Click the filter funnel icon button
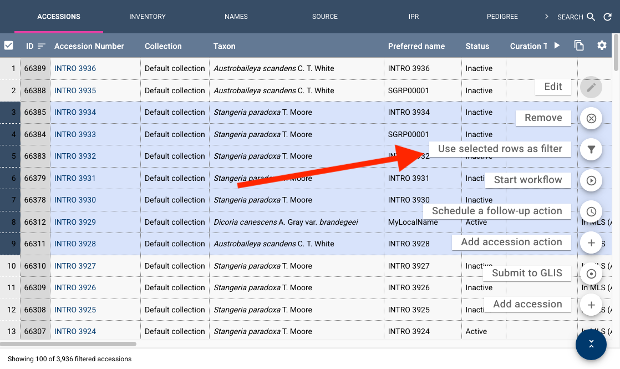The image size is (620, 369). tap(591, 149)
